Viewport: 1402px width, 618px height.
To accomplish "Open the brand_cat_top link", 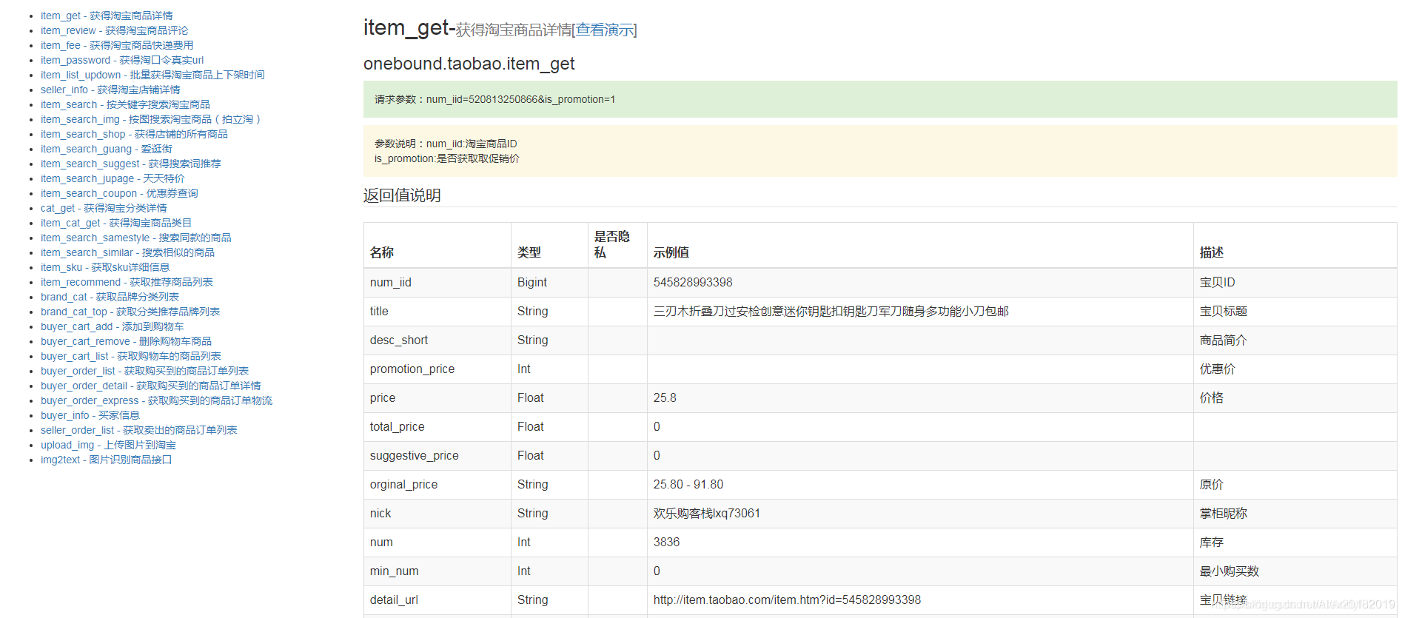I will point(130,312).
